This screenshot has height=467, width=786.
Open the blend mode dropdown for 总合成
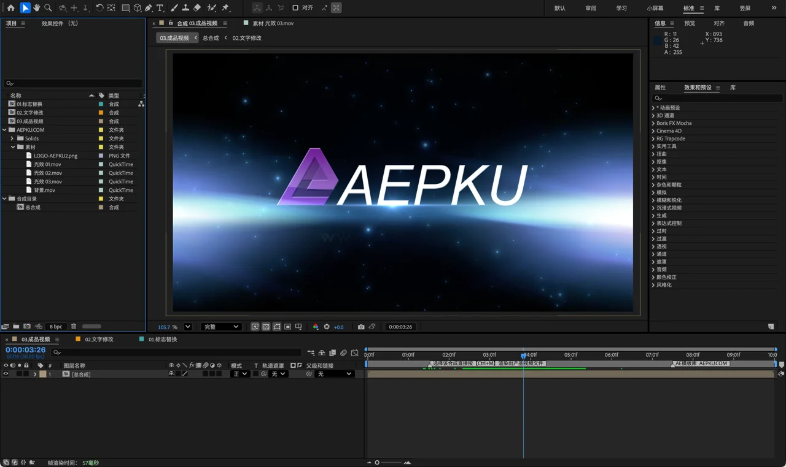pos(239,374)
